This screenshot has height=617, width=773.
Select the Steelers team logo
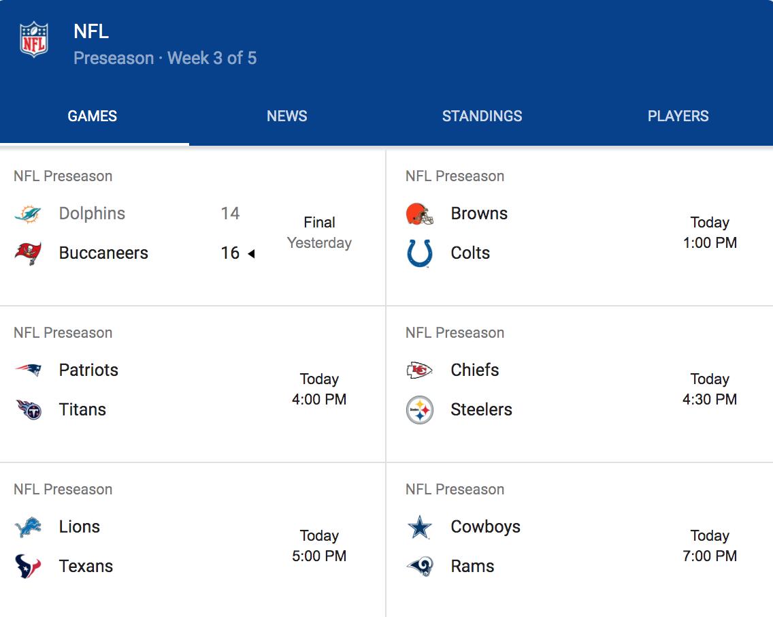coord(420,410)
